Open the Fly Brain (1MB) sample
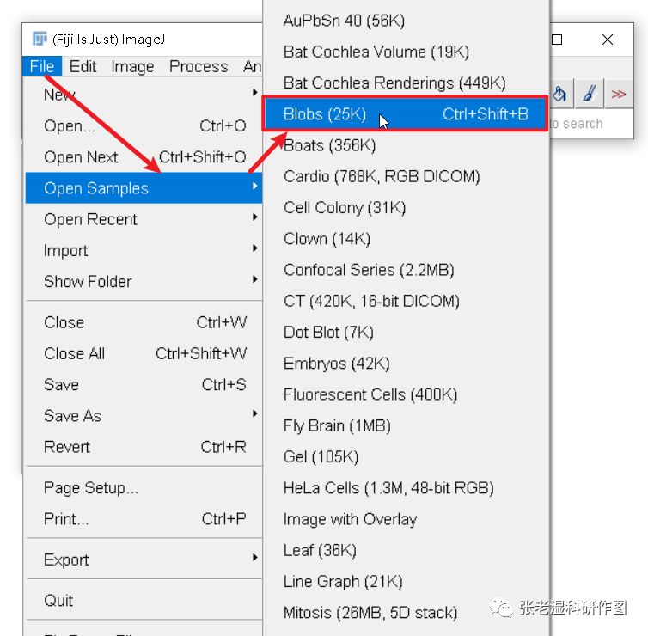648x636 pixels. click(x=406, y=425)
